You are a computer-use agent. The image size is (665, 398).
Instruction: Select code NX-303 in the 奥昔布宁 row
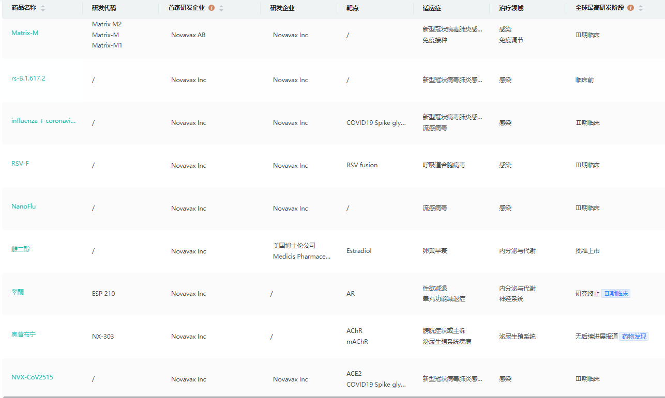[103, 337]
